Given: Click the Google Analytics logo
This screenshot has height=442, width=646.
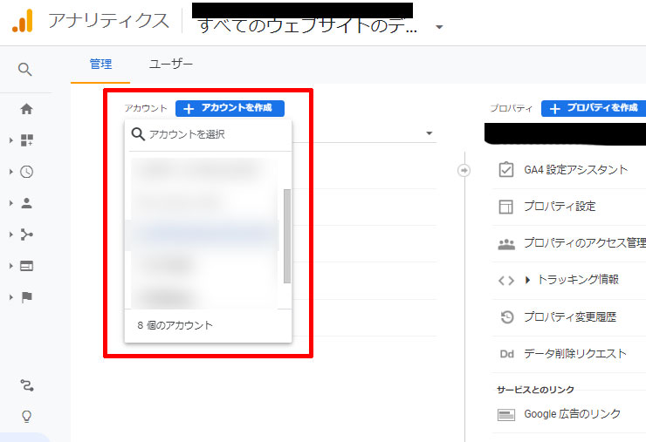Looking at the screenshot, I should coord(22,21).
